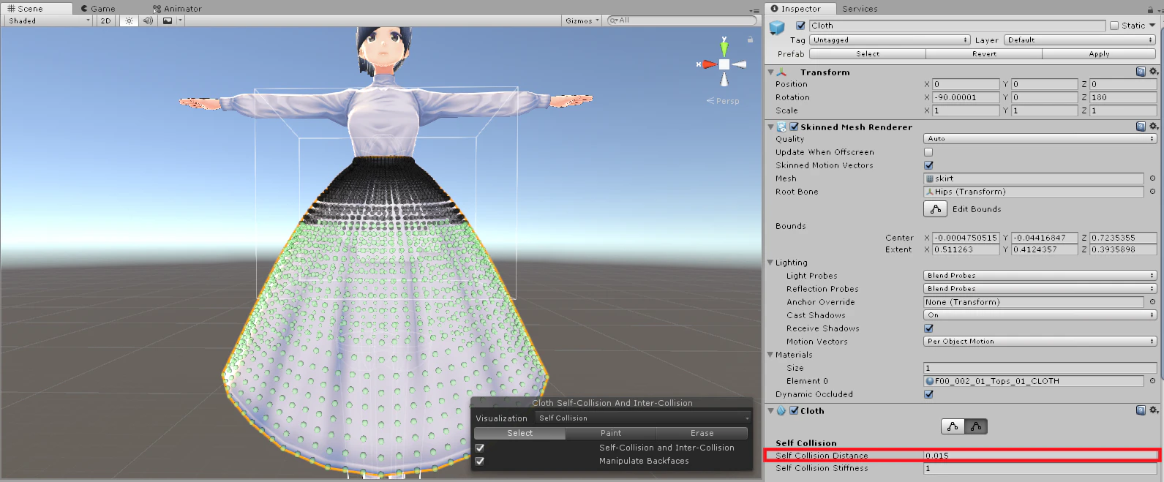Open the Quality dropdown Auto
The image size is (1164, 482).
point(1040,139)
